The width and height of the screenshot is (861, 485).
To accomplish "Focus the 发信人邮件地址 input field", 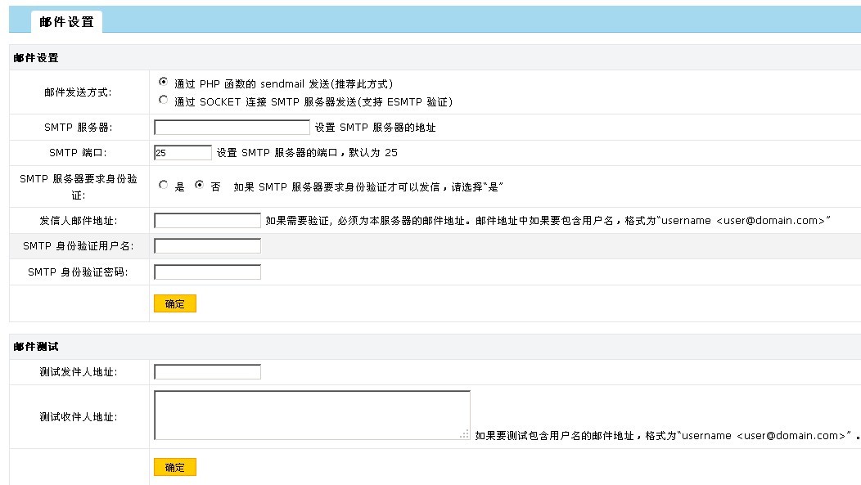I will pyautogui.click(x=207, y=221).
